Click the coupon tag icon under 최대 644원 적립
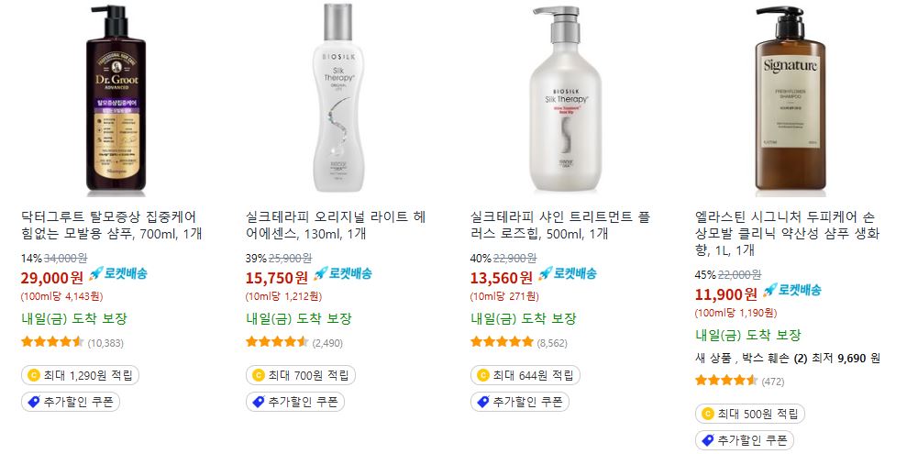Image resolution: width=918 pixels, height=454 pixels. [x=483, y=402]
